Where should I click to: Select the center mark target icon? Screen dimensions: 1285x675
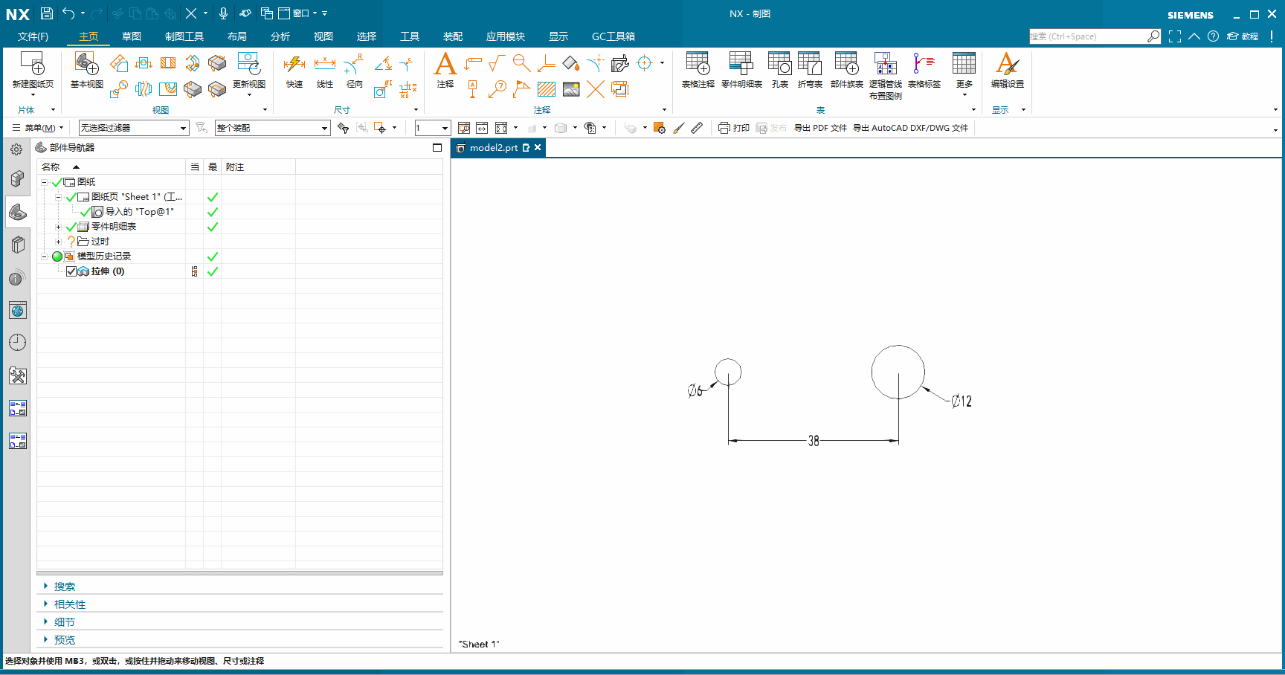(x=645, y=63)
